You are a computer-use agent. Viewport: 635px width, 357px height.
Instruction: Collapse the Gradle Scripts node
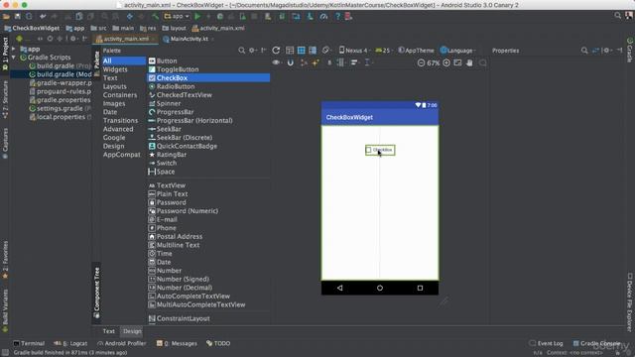pyautogui.click(x=14, y=58)
